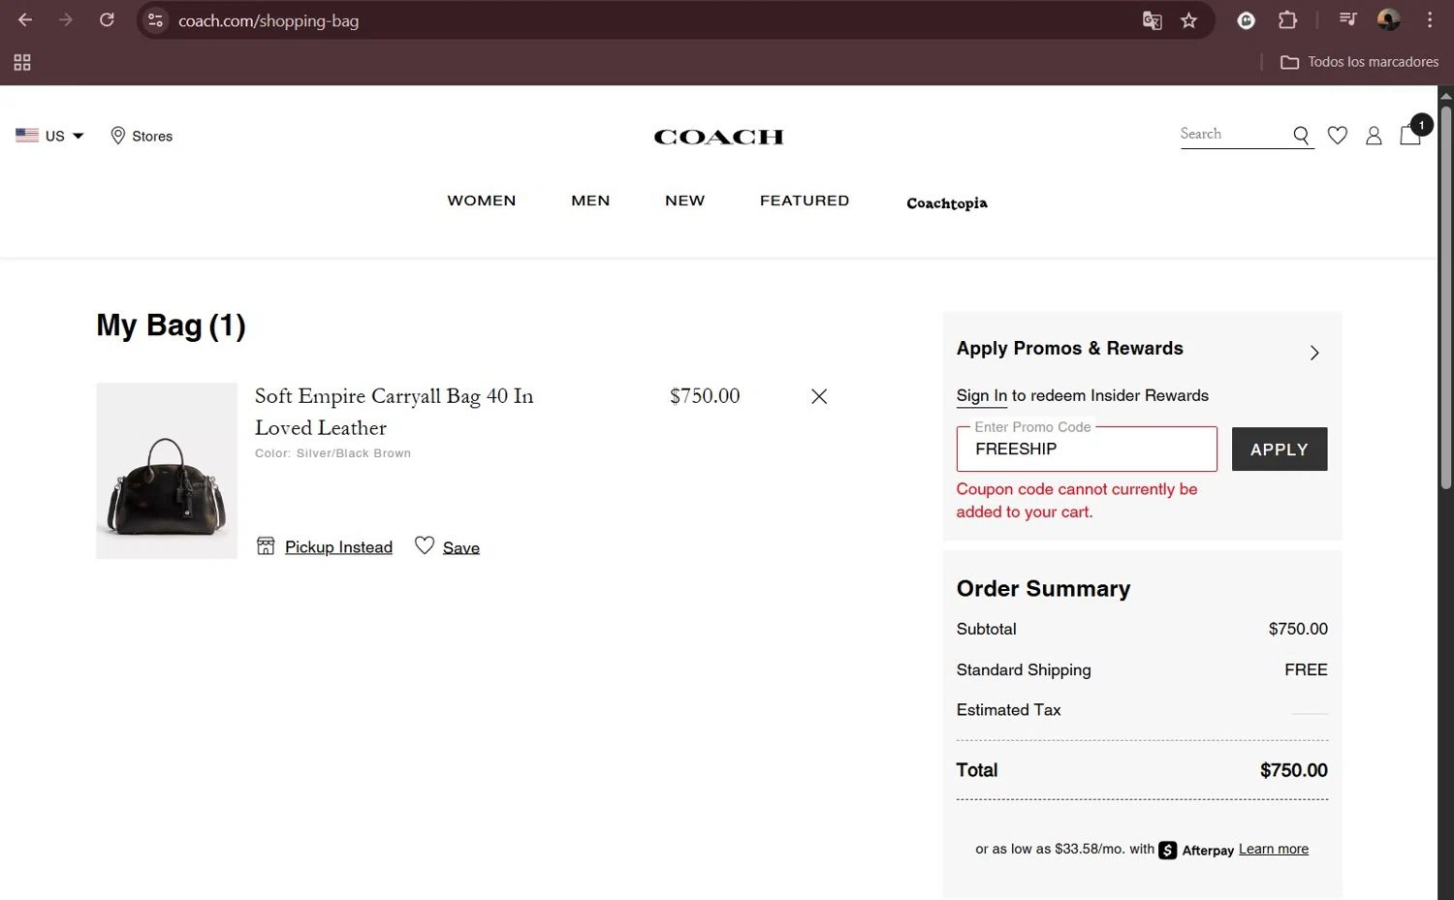Click the promo code field containing FREESHIP
This screenshot has height=900, width=1454.
1086,450
